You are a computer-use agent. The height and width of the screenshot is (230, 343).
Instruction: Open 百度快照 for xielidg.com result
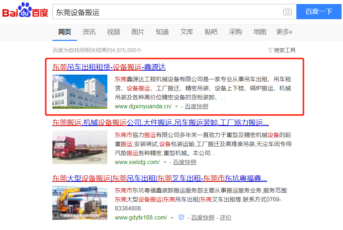[185, 162]
